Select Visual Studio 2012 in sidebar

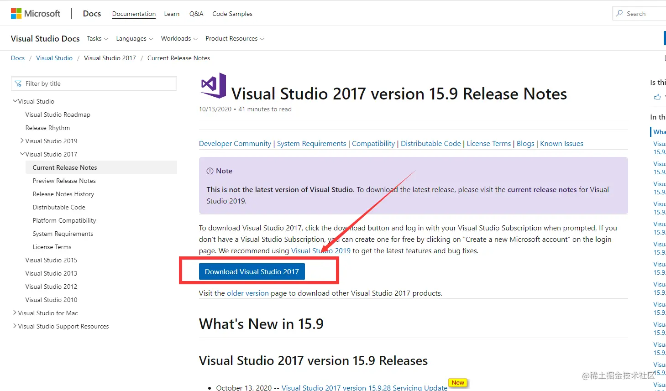pos(51,287)
